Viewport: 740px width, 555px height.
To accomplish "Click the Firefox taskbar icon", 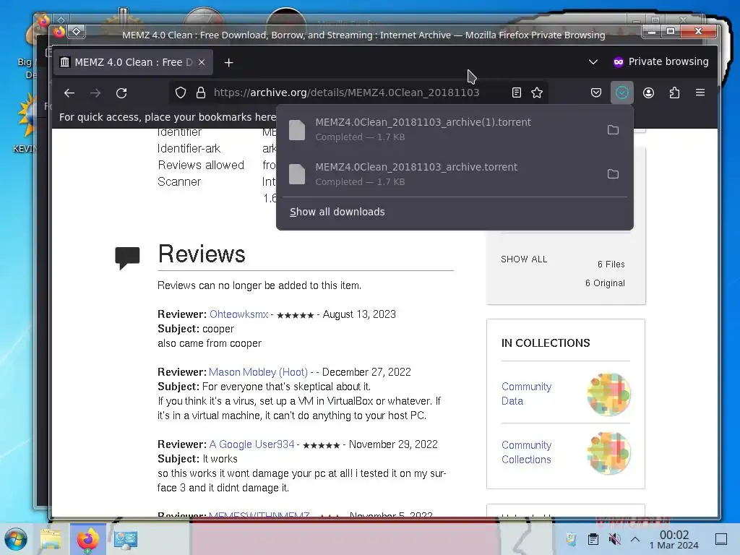I will point(87,539).
